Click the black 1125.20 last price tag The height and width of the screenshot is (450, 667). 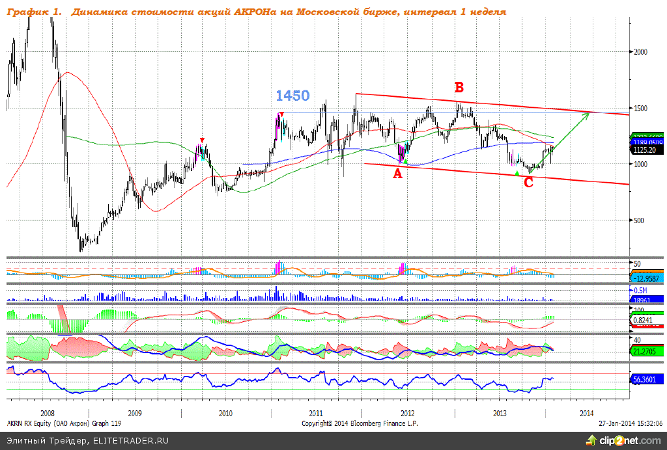pos(647,149)
